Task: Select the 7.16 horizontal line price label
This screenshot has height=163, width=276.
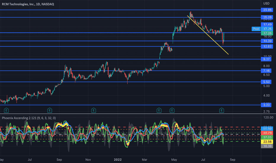Action: [266, 71]
